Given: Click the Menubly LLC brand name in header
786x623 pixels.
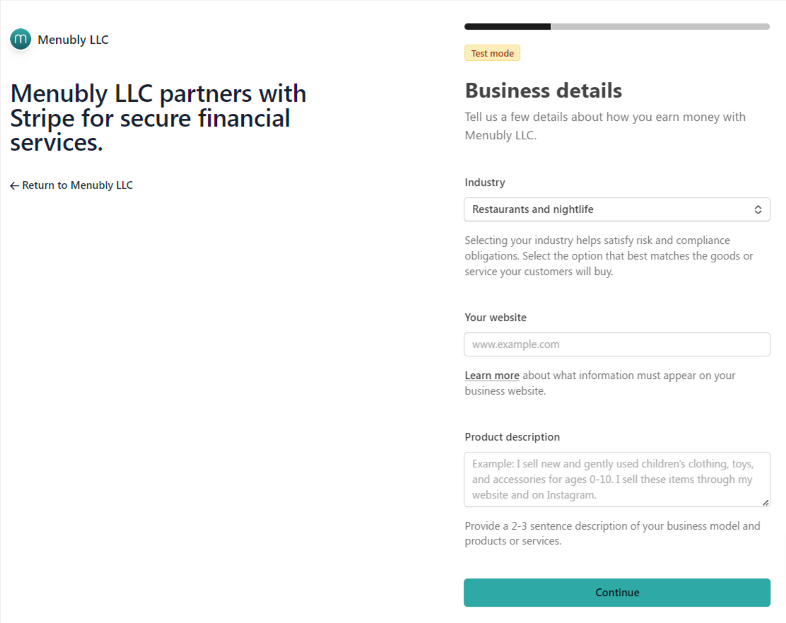Looking at the screenshot, I should click(x=73, y=40).
